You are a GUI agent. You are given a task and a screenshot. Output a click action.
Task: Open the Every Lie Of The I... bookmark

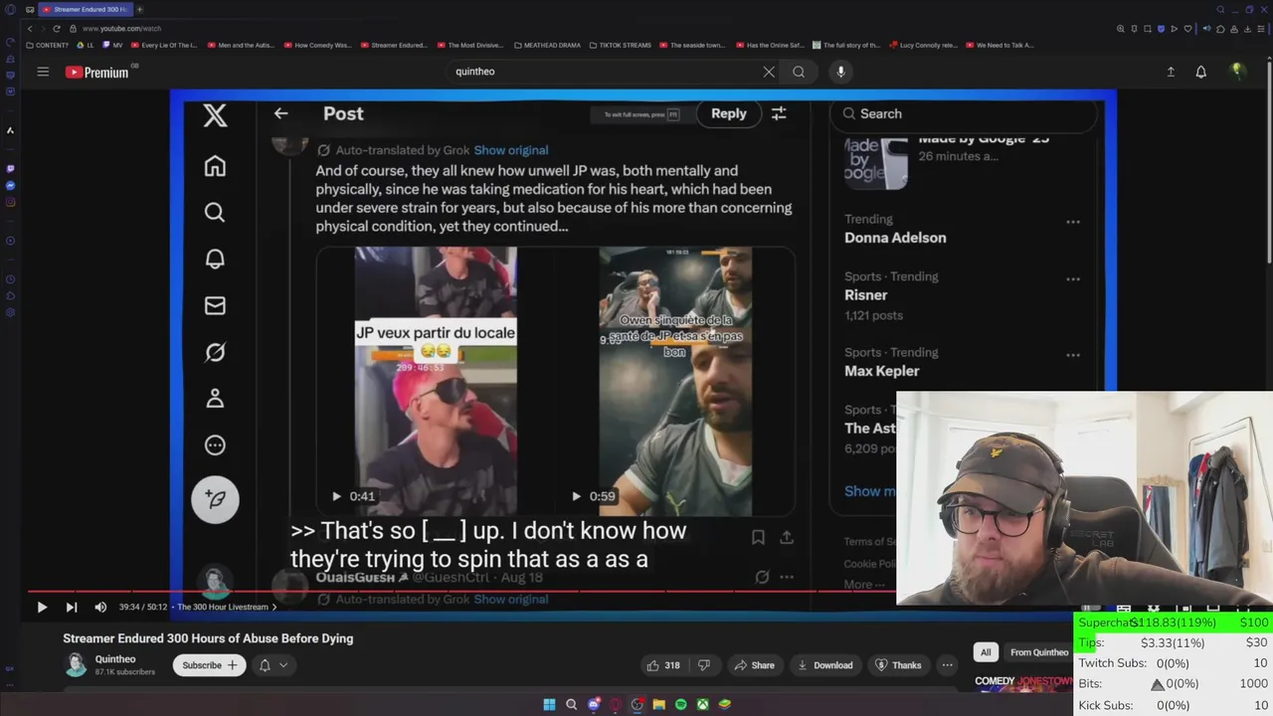point(164,45)
